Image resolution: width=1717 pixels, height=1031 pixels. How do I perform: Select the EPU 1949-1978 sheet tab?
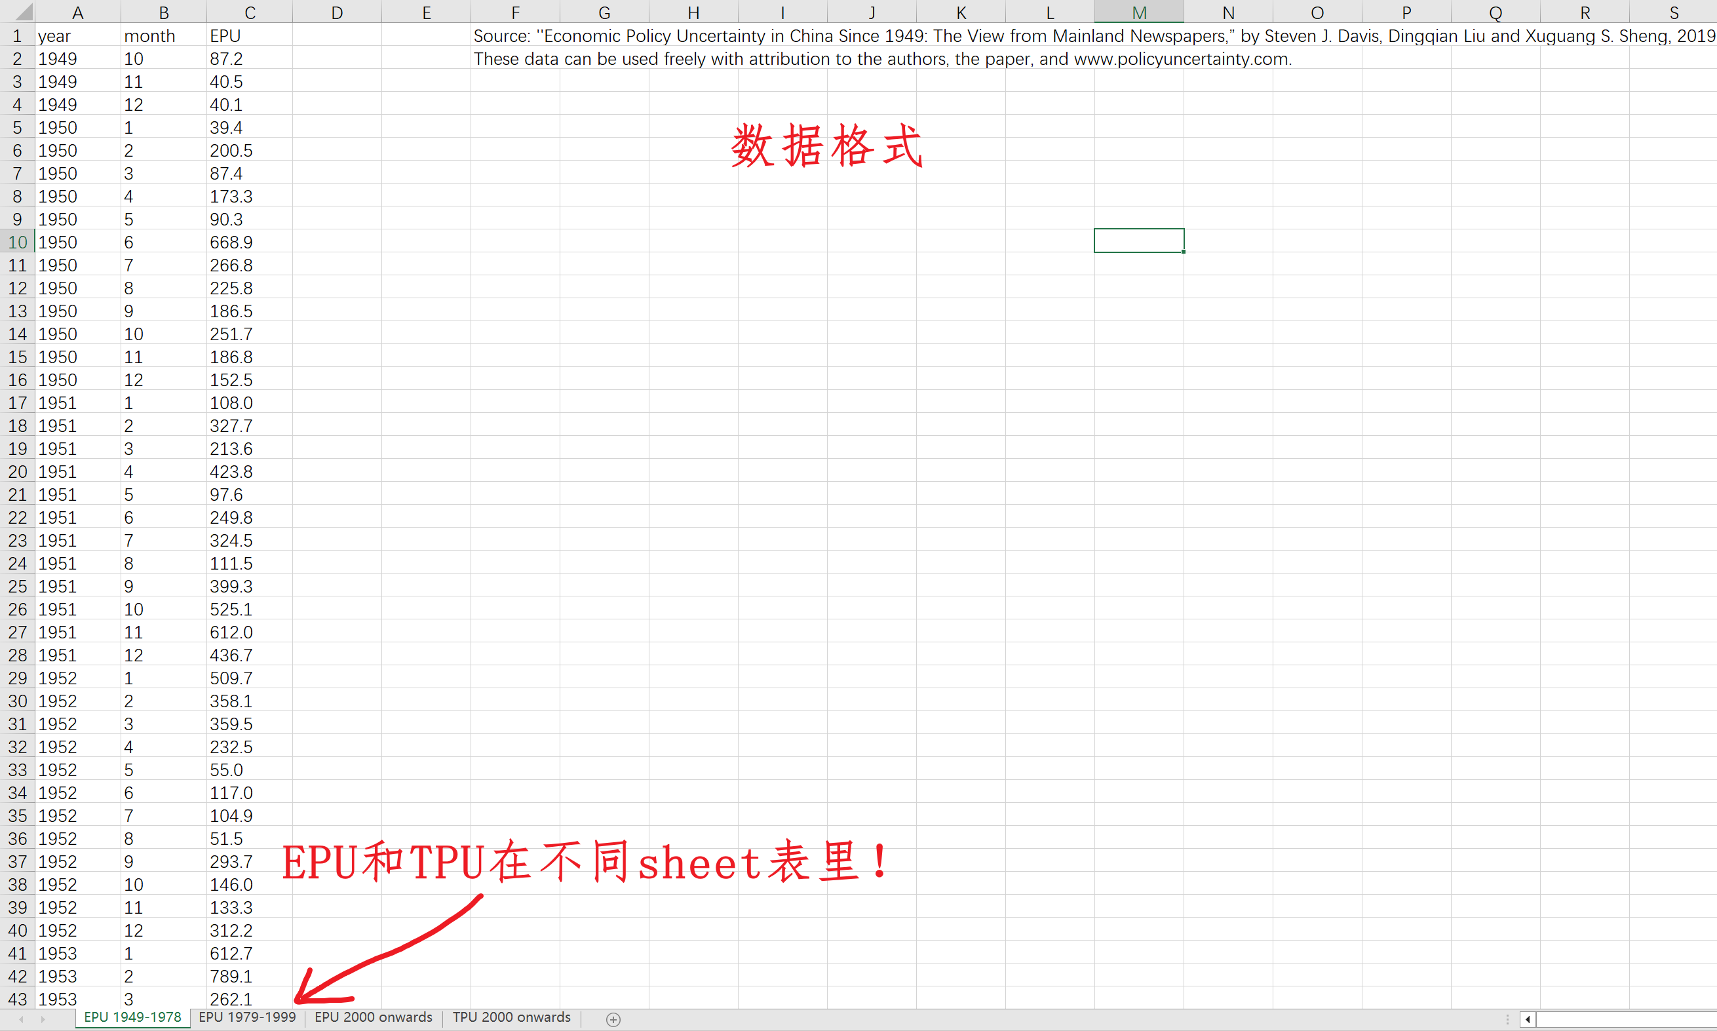(x=132, y=1018)
